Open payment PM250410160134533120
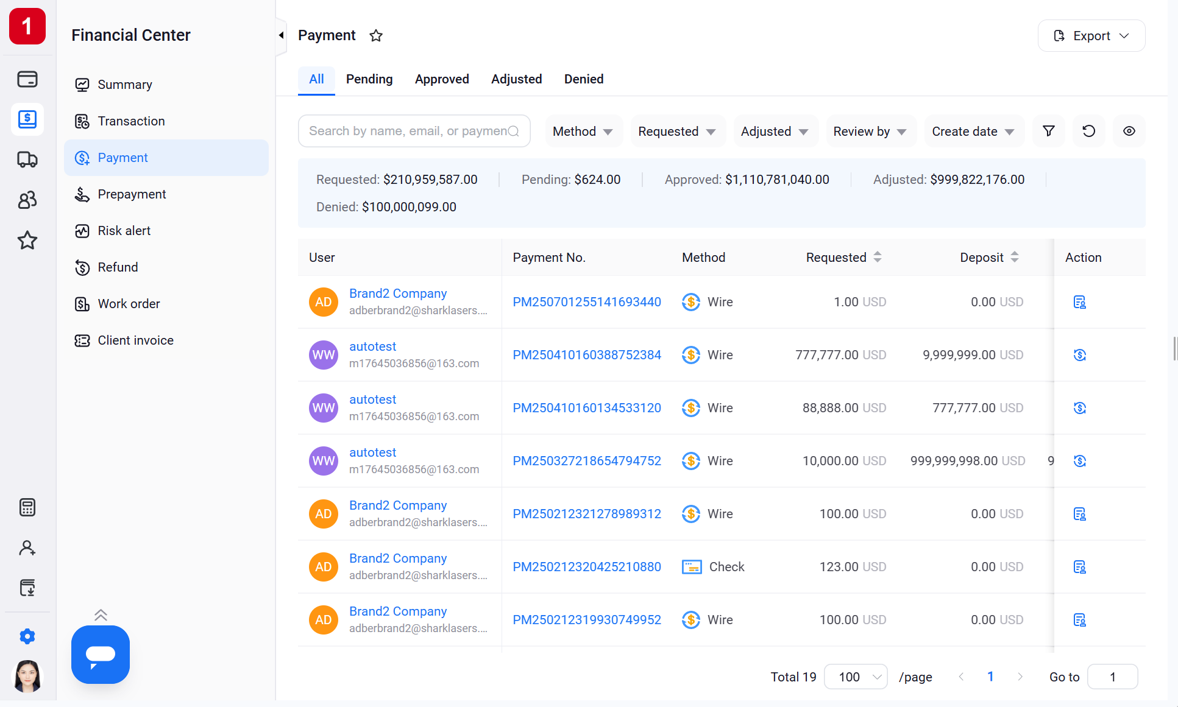This screenshot has width=1178, height=707. tap(587, 408)
